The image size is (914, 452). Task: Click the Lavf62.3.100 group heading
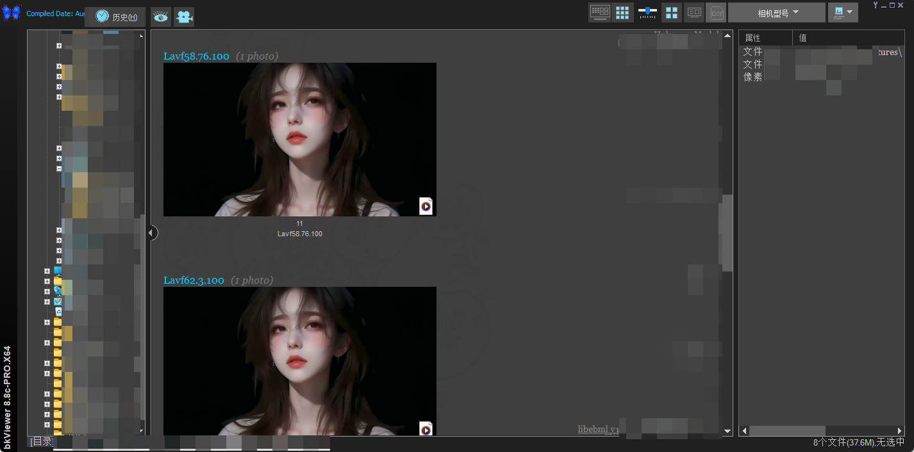click(x=194, y=280)
